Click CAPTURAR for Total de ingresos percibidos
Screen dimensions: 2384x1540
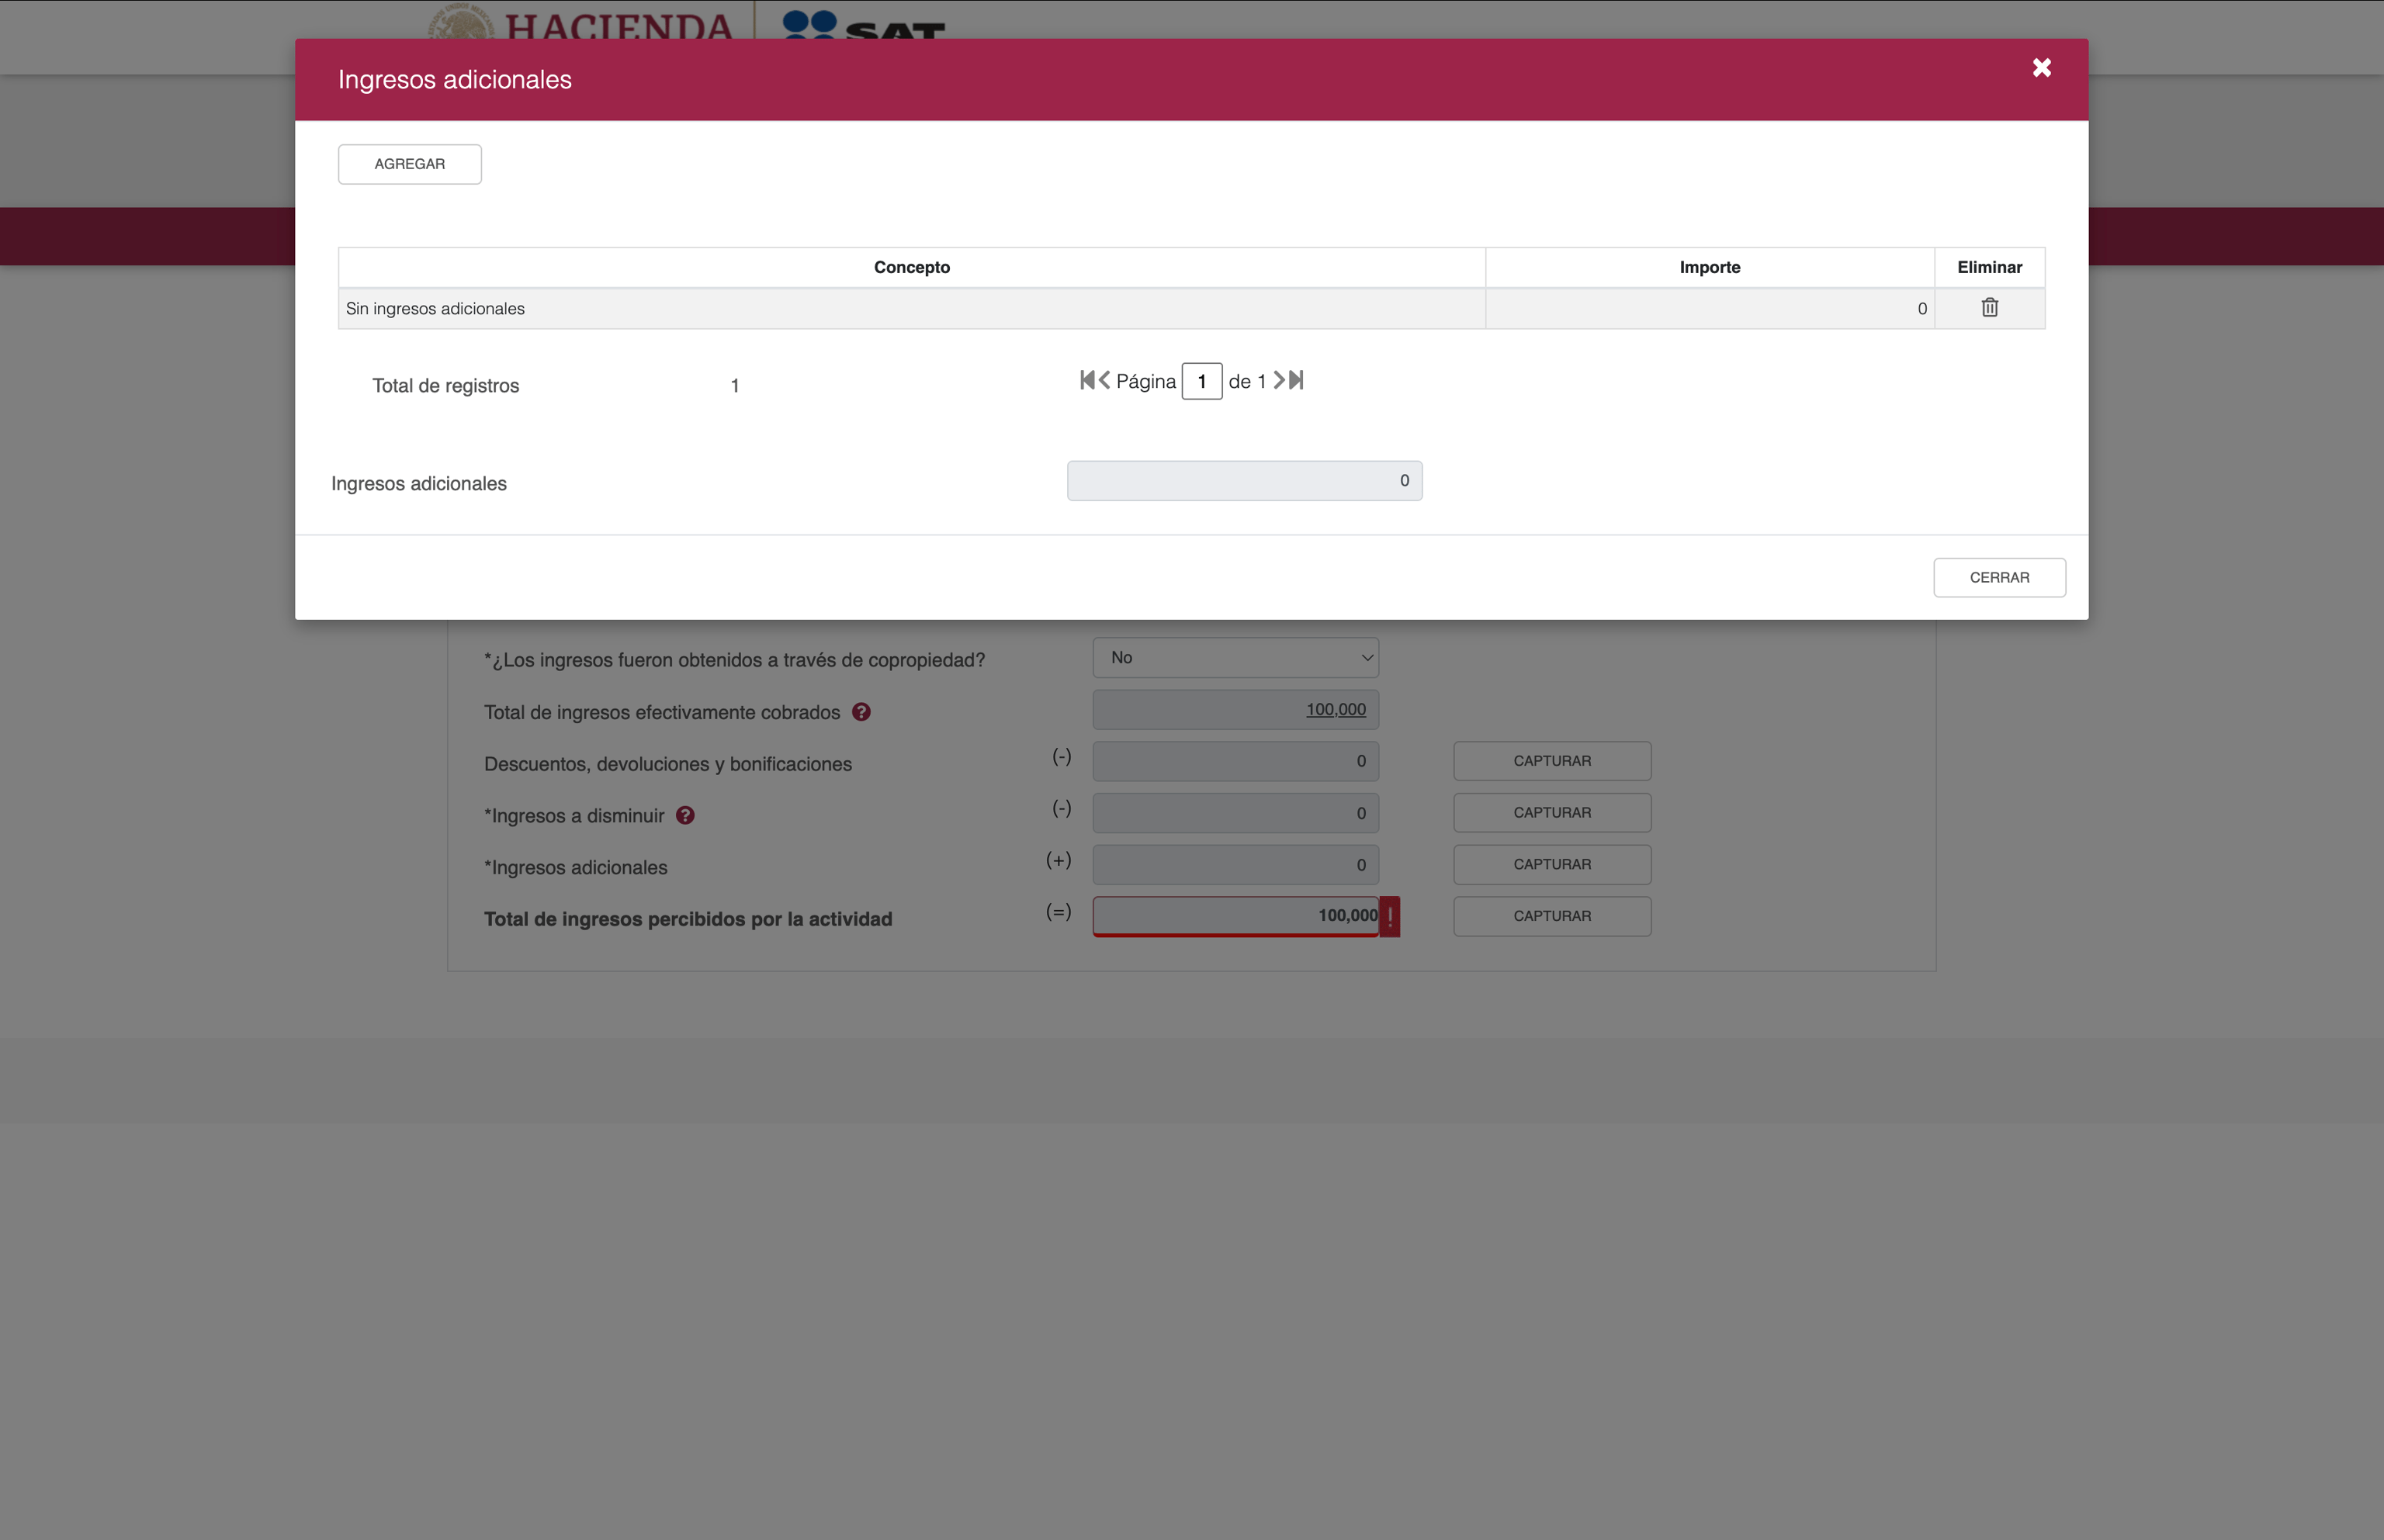(1551, 916)
